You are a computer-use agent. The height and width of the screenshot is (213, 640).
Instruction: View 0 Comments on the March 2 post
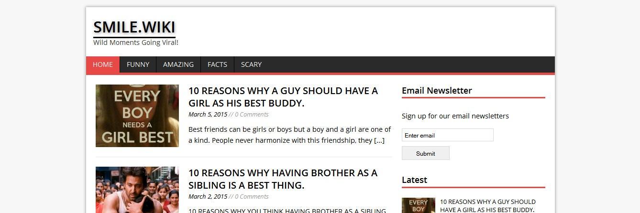click(x=252, y=196)
